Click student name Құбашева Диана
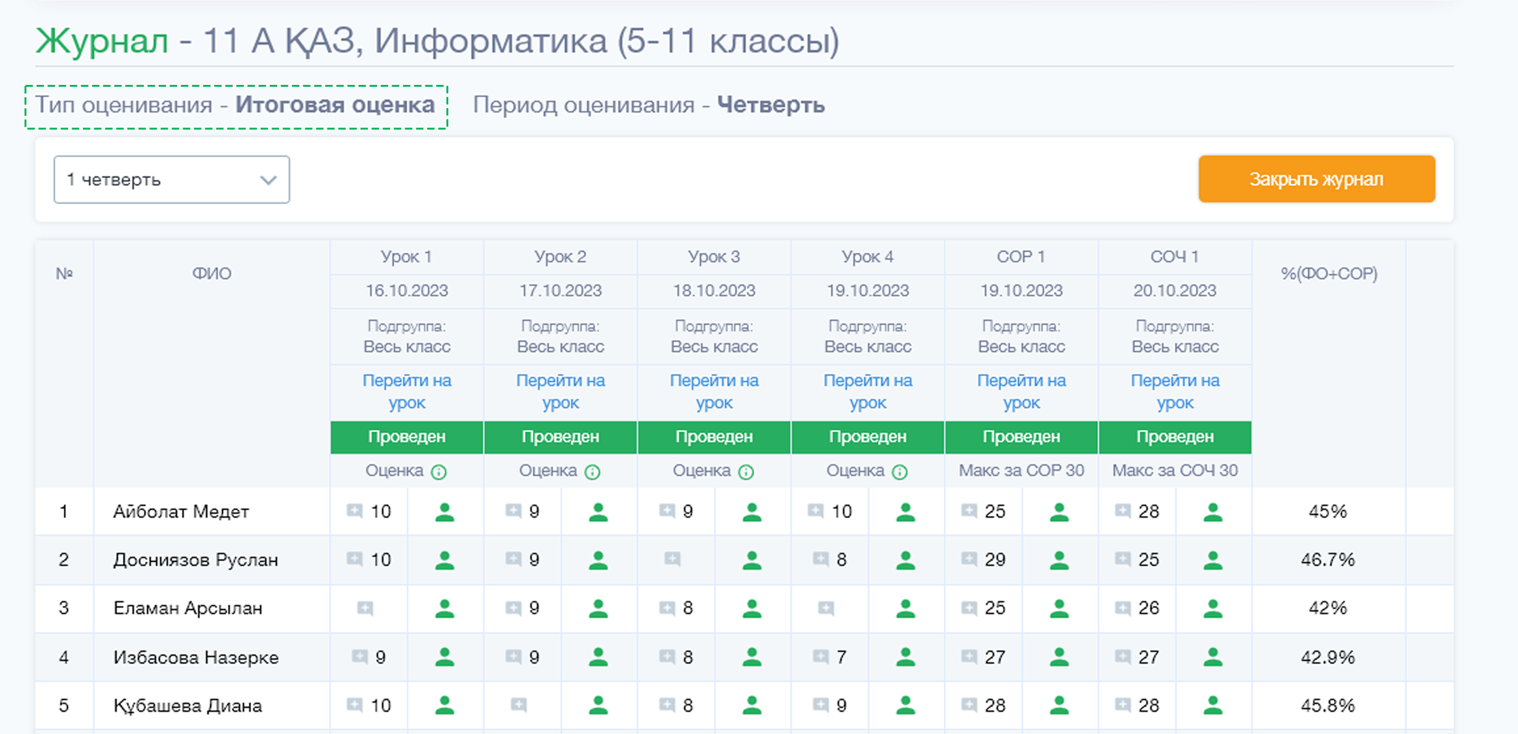 pyautogui.click(x=187, y=706)
